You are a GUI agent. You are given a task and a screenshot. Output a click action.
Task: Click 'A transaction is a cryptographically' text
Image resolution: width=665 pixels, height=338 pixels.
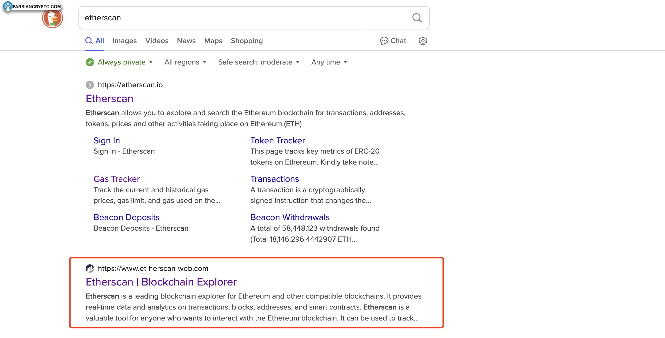point(308,190)
